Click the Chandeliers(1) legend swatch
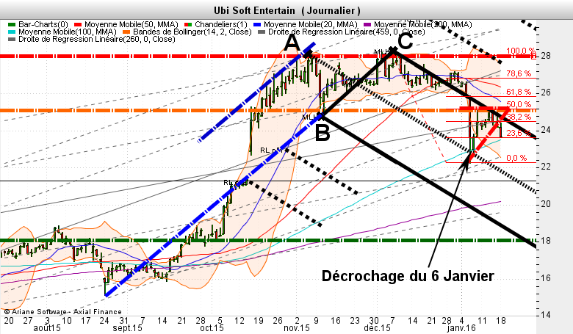This screenshot has width=573, height=334. pyautogui.click(x=189, y=24)
